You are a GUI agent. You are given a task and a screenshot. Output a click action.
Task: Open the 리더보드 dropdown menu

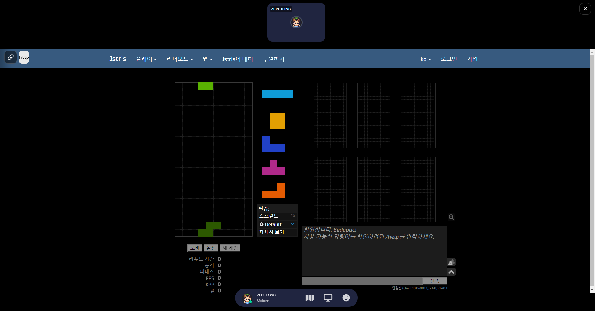[x=180, y=59]
